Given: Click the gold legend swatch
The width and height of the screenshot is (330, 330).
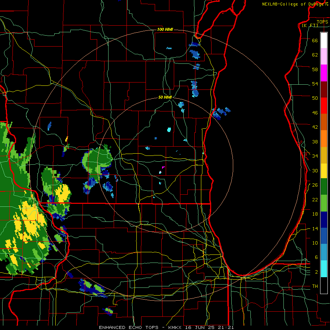Looking at the screenshot, I should (x=324, y=155).
